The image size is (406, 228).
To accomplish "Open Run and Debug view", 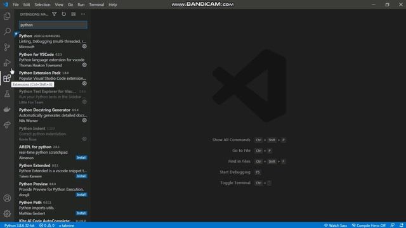I will (7, 63).
